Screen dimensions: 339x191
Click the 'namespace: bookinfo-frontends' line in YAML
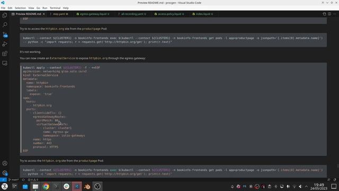pos(51,86)
